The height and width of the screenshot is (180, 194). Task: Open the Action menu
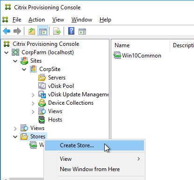[x=36, y=20]
